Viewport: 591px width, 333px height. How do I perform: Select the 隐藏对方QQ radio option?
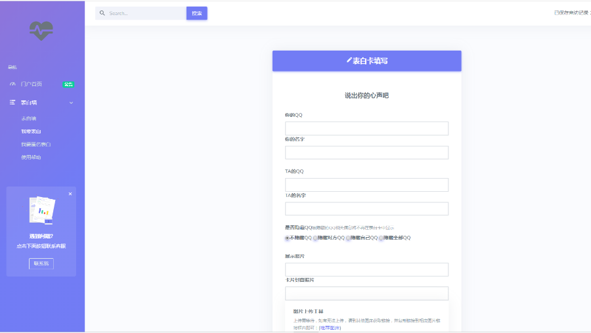click(315, 238)
